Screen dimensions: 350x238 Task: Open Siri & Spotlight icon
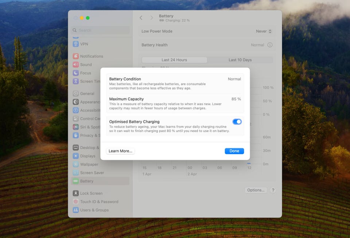76,127
